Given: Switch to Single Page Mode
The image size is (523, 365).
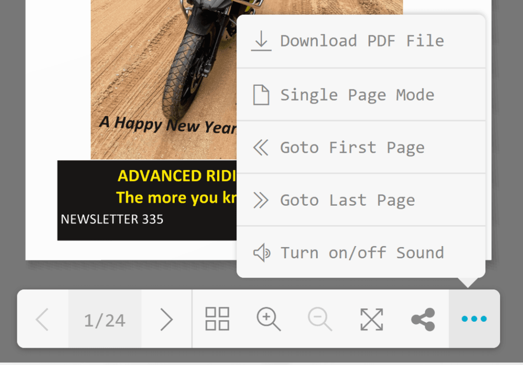Looking at the screenshot, I should [361, 94].
